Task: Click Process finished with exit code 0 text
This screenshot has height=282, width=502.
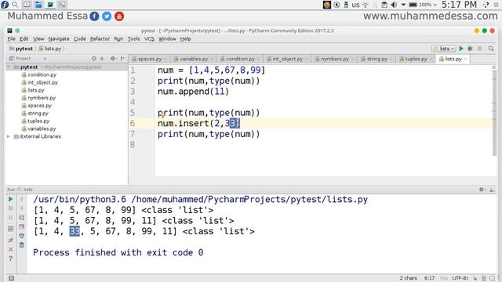Action: (118, 252)
